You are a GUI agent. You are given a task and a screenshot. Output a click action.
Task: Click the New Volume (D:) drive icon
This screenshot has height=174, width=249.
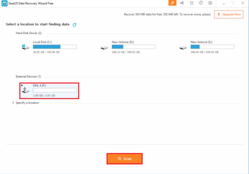(104, 48)
